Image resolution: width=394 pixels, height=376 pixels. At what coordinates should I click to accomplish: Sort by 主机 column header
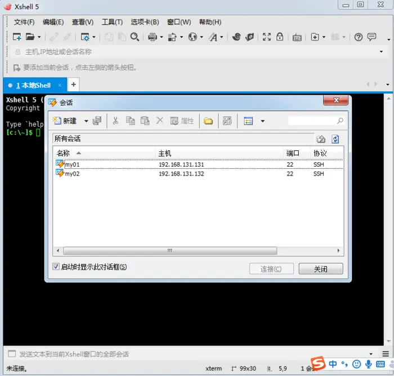[x=219, y=153]
